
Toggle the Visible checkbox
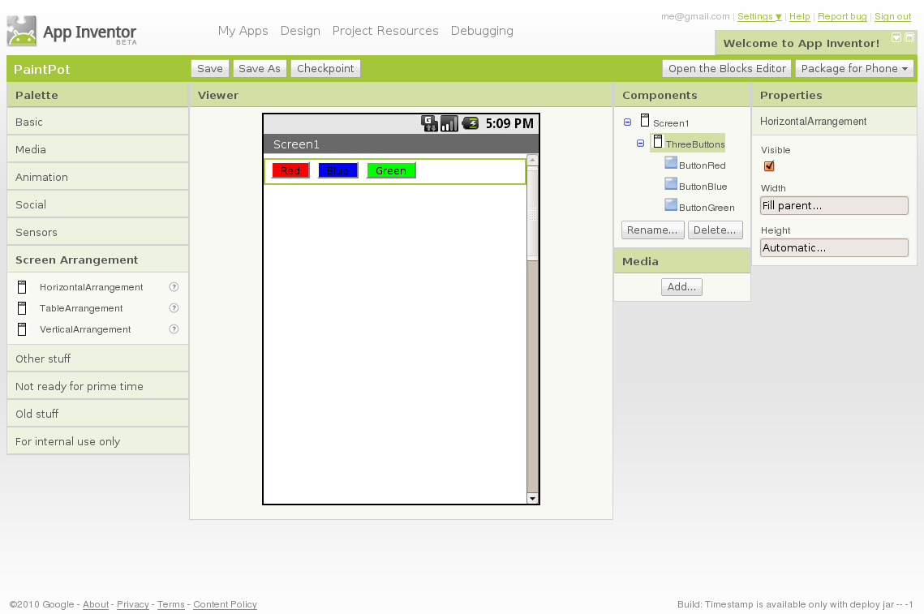coord(769,166)
